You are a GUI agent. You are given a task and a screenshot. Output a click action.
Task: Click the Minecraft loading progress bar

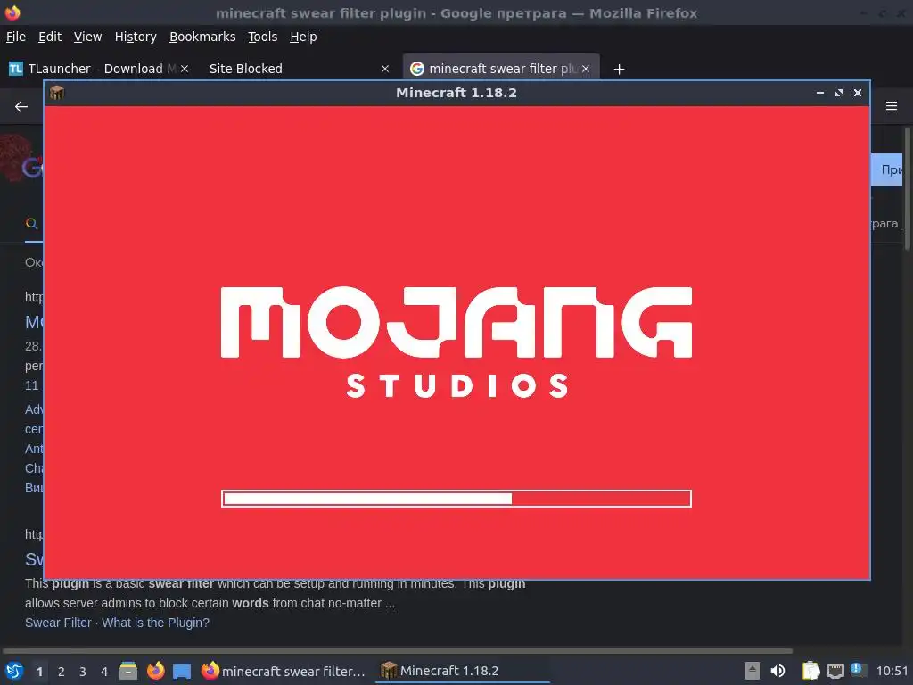[456, 499]
